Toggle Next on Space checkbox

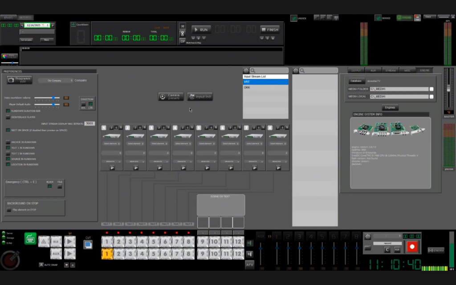[x=8, y=130]
